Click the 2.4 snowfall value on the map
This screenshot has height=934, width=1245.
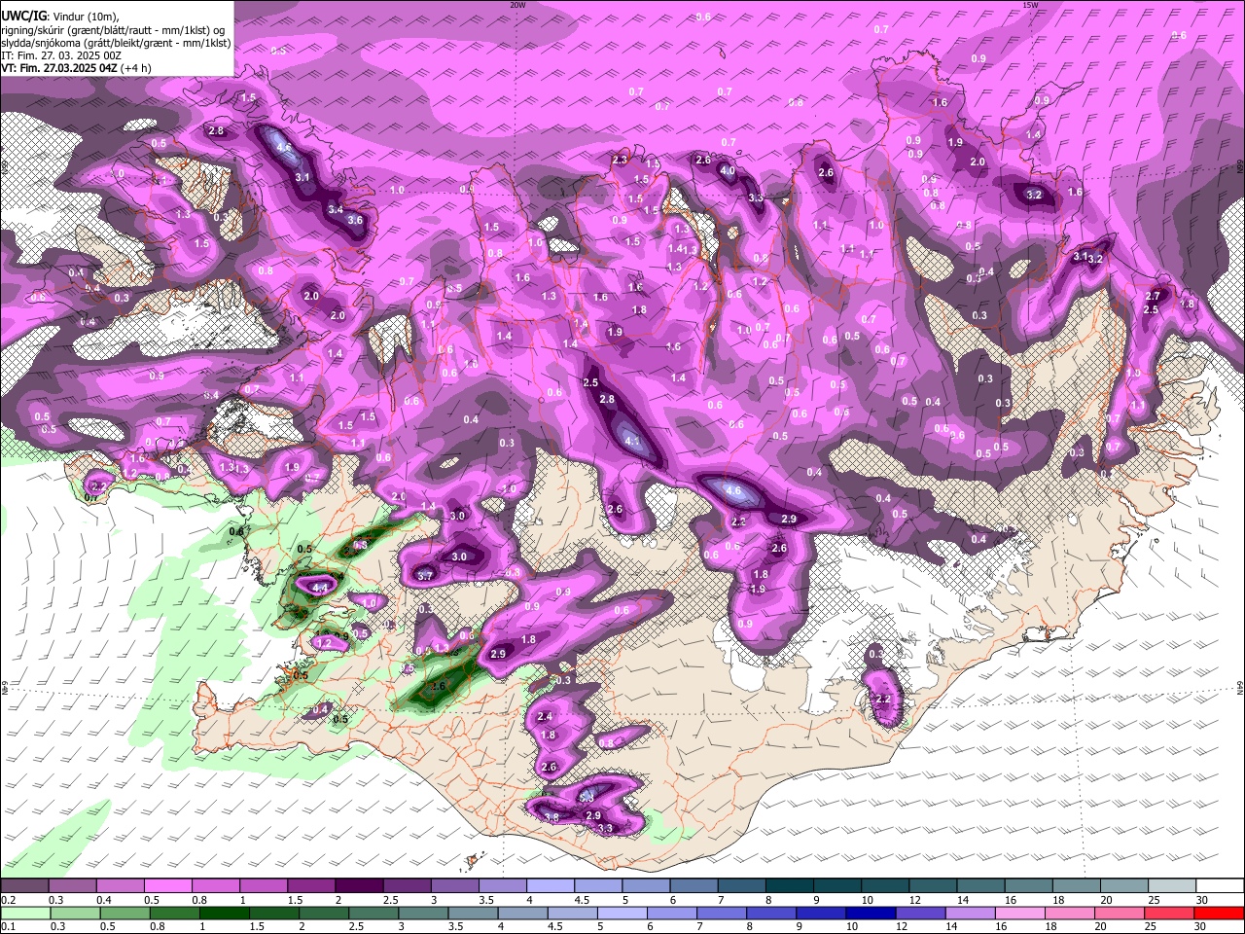click(x=545, y=717)
